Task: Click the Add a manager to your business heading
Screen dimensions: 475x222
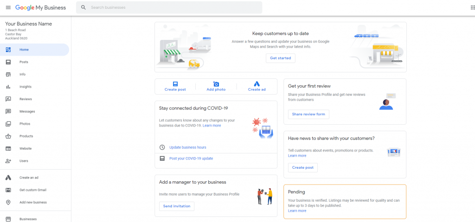Action: coord(193,182)
